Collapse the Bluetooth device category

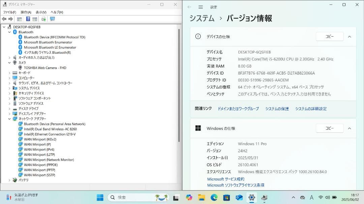(x=9, y=32)
